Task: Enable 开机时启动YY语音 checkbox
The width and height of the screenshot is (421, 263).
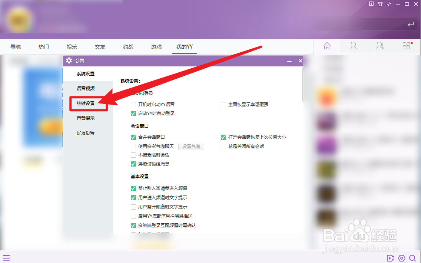Action: click(x=133, y=105)
